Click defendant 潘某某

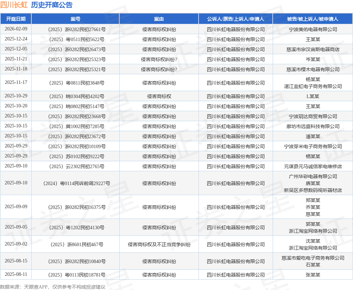tap(313, 136)
